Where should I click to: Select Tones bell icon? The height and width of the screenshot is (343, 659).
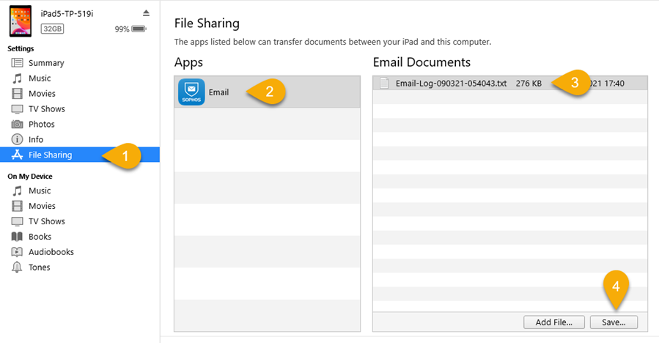(18, 268)
